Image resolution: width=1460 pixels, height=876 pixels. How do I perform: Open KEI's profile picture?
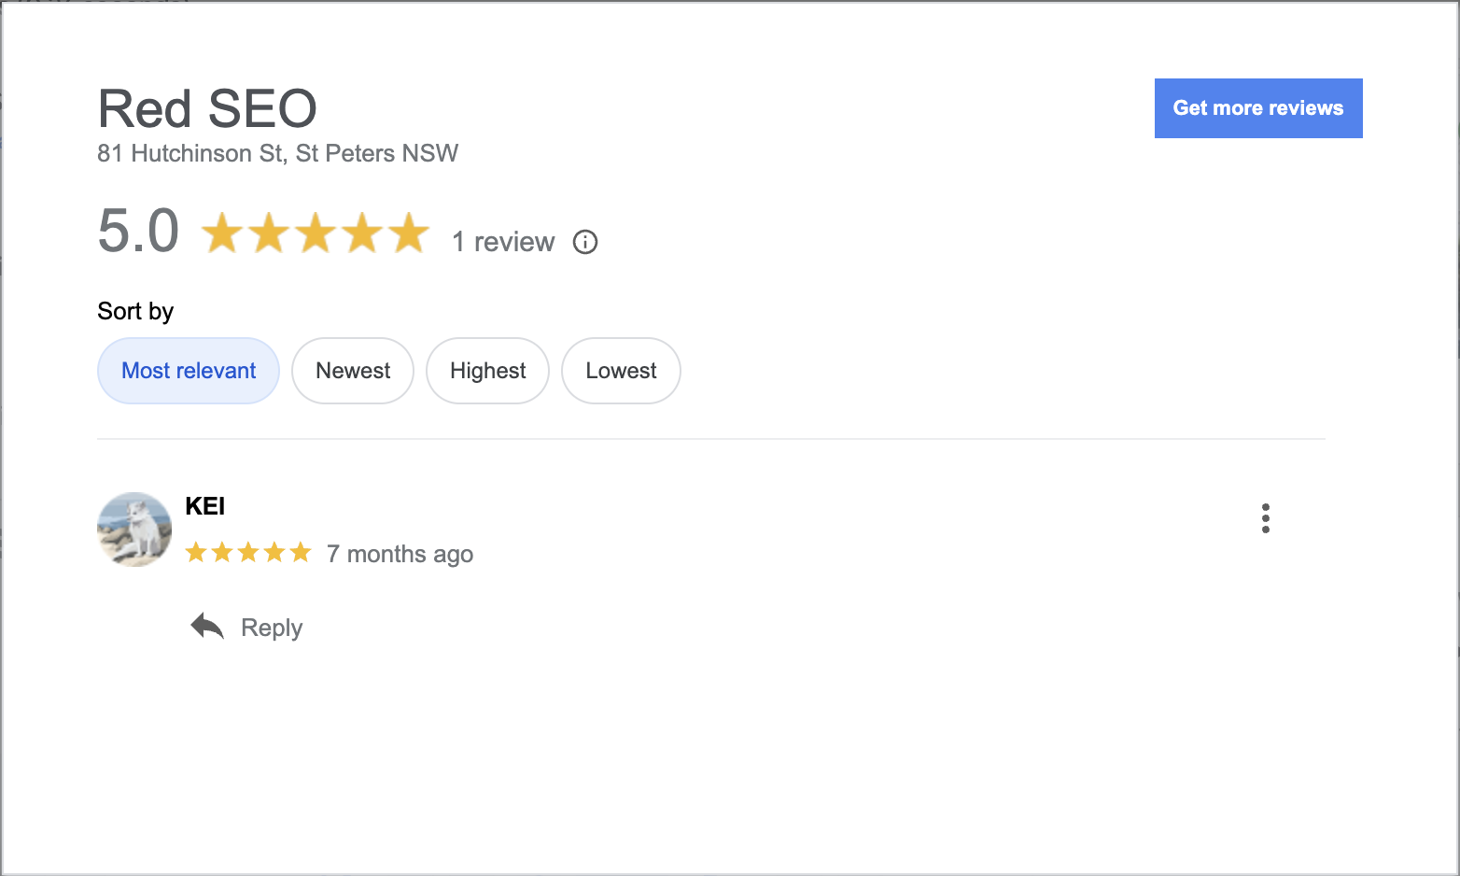coord(134,530)
